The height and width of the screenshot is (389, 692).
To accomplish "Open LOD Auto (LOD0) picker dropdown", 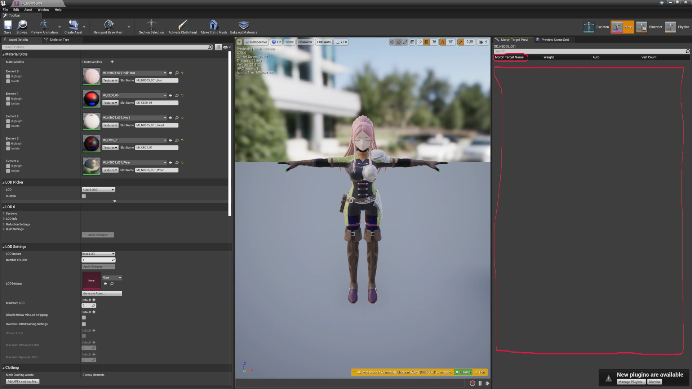I will coord(98,190).
